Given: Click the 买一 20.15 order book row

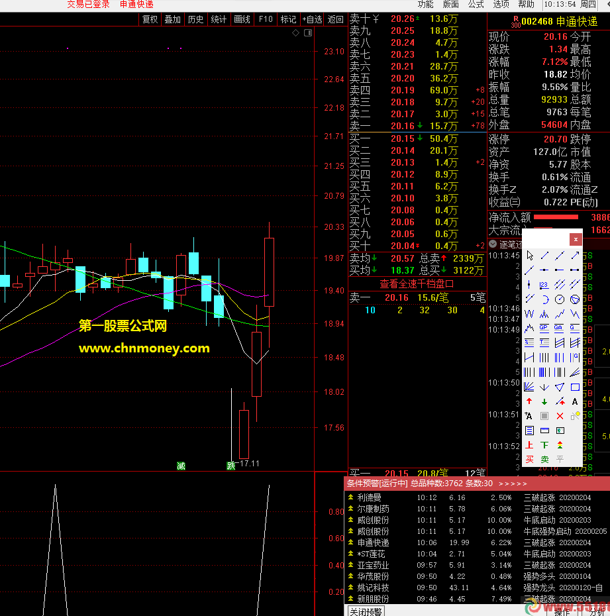Looking at the screenshot, I should 417,138.
